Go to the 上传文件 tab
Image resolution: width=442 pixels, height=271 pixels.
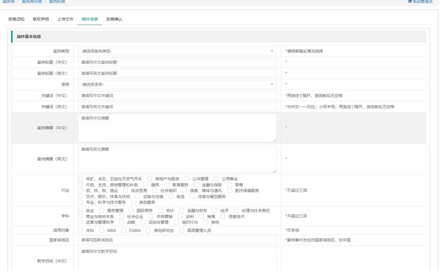[x=65, y=19]
